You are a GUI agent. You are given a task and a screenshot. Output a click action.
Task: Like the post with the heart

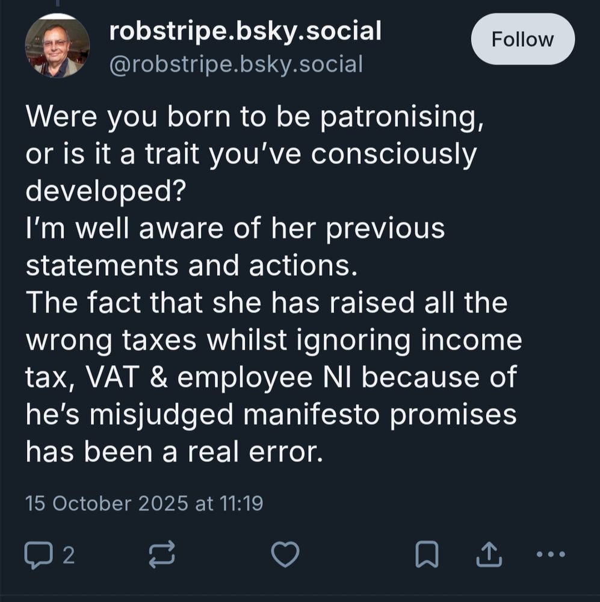click(285, 554)
